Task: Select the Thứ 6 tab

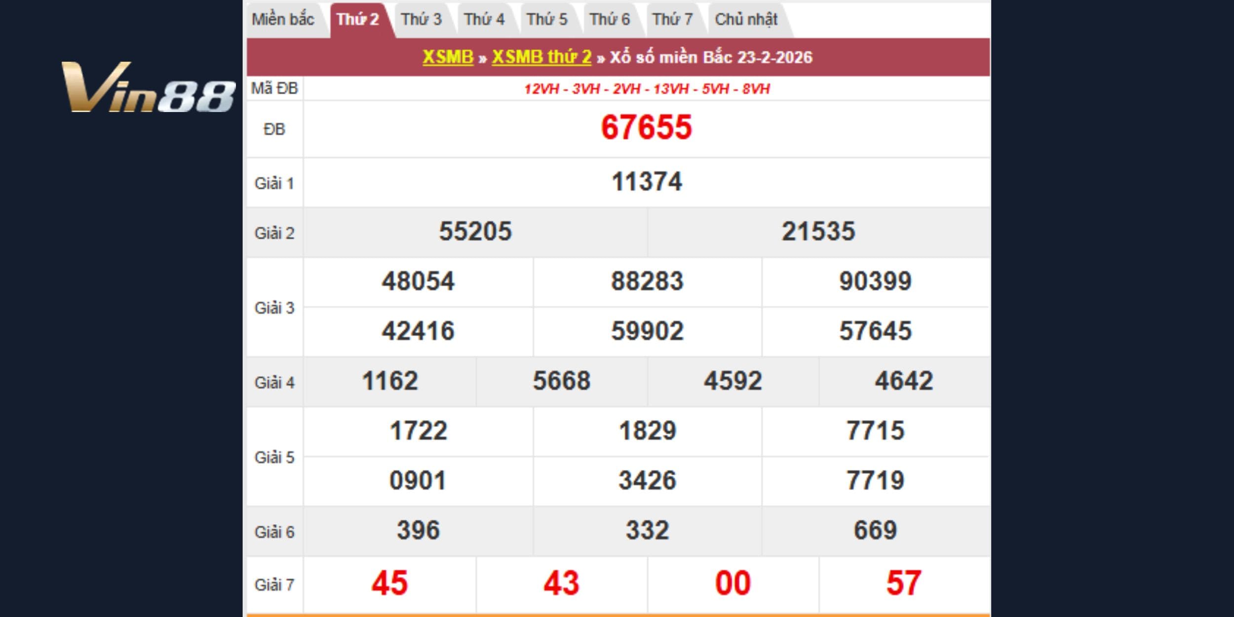Action: 610,20
